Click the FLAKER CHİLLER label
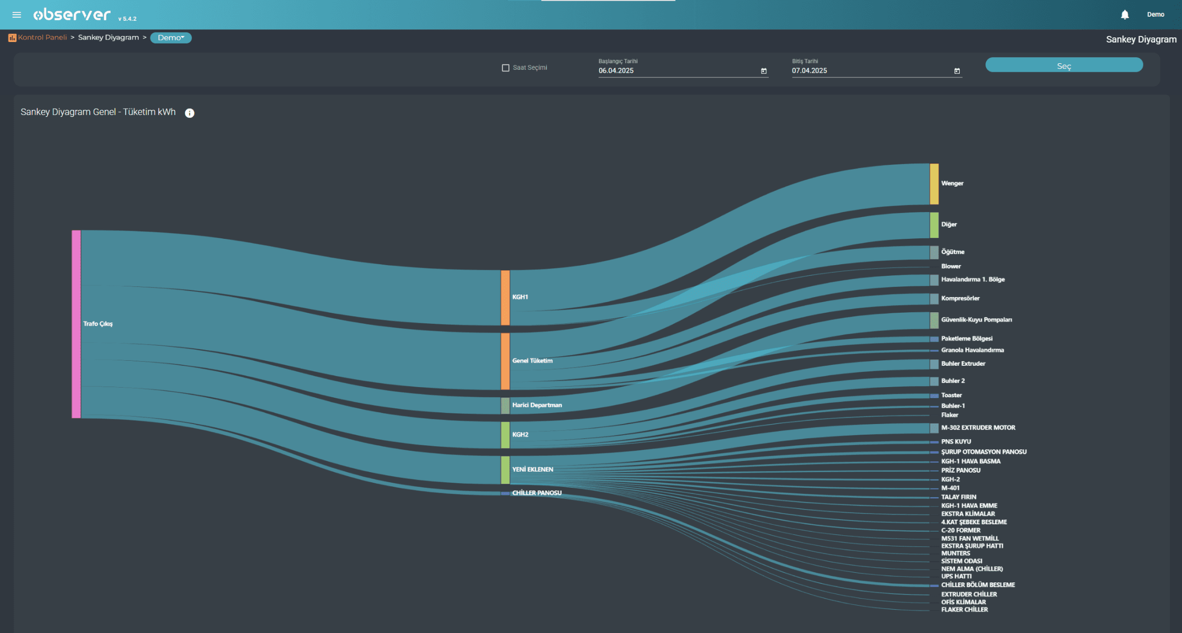Viewport: 1182px width, 633px height. click(964, 610)
